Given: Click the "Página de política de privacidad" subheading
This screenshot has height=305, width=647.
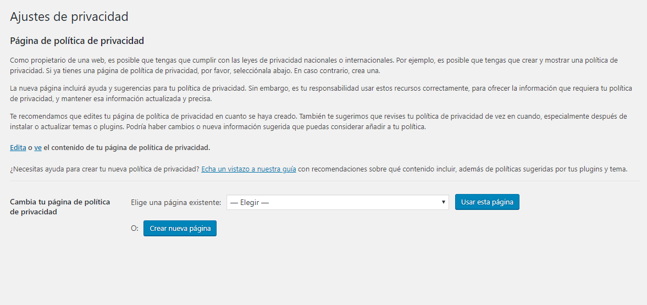Looking at the screenshot, I should coord(77,41).
